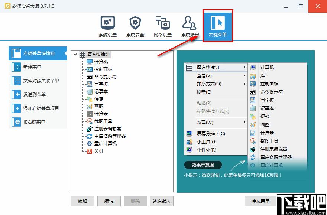Image resolution: width=327 pixels, height=215 pixels.
Task: Click the 关机 red power icon in tree
Action: (x=90, y=151)
